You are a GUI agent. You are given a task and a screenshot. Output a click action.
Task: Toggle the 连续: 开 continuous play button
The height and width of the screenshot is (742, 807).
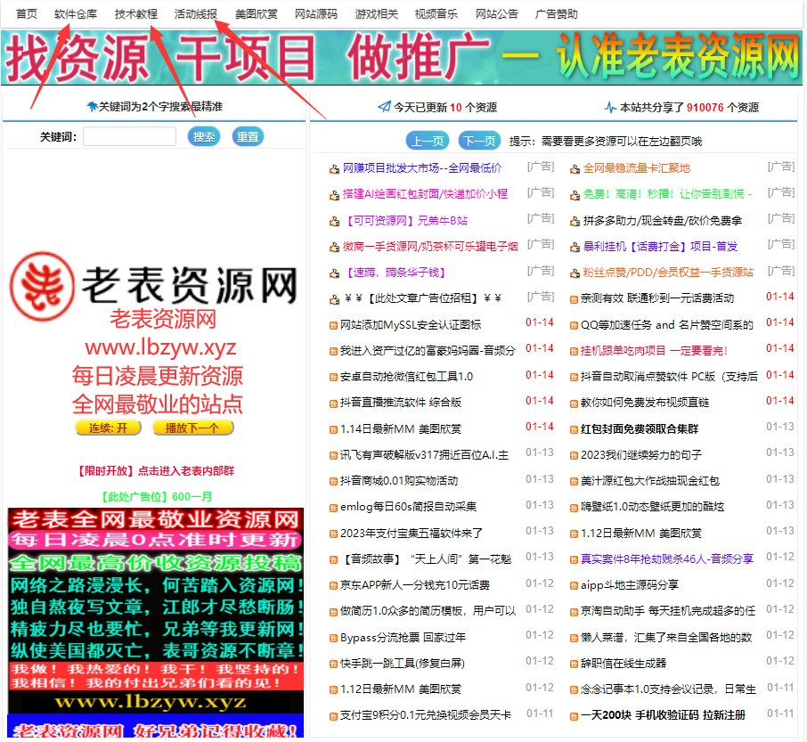[108, 428]
